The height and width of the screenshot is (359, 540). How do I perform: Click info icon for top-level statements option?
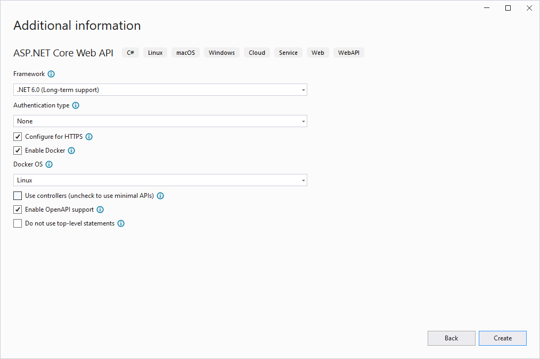click(x=121, y=223)
